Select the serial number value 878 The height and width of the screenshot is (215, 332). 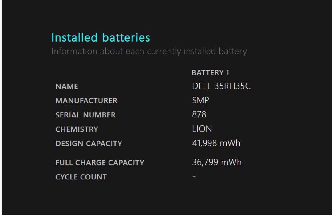coord(199,115)
